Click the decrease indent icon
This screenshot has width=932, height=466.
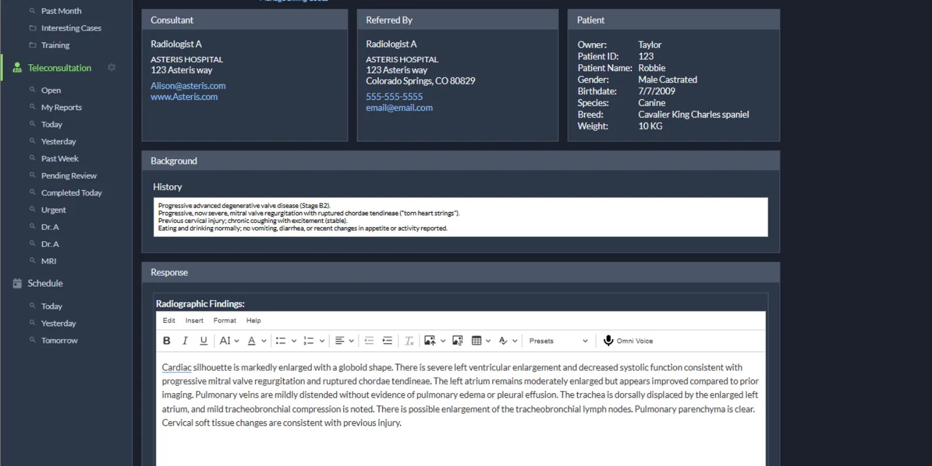pos(369,341)
